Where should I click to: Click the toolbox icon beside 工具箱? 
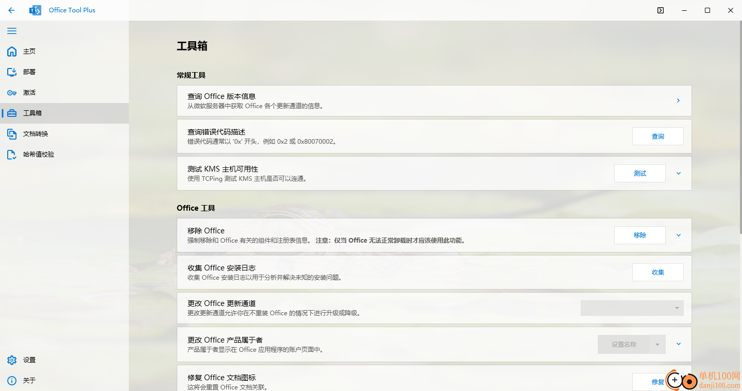(12, 113)
